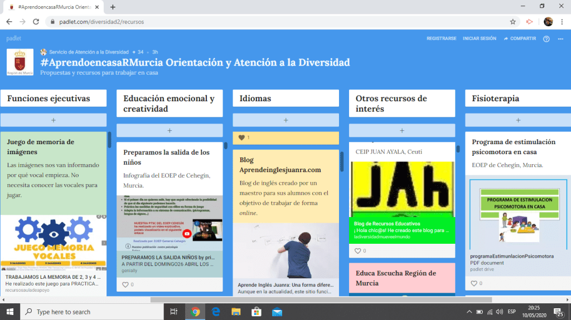Image resolution: width=571 pixels, height=320 pixels.
Task: Add a post under the Idiomas column
Action: tap(285, 120)
